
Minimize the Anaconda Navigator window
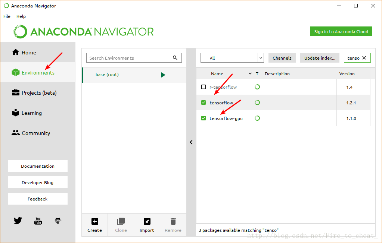tap(339, 6)
